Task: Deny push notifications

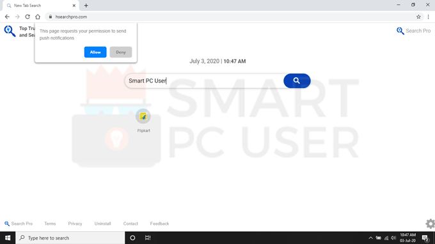Action: pyautogui.click(x=121, y=52)
